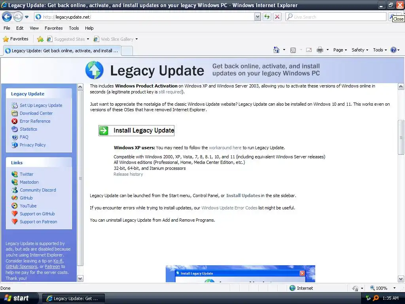Select the Legacy Update browser tab

pyautogui.click(x=62, y=51)
